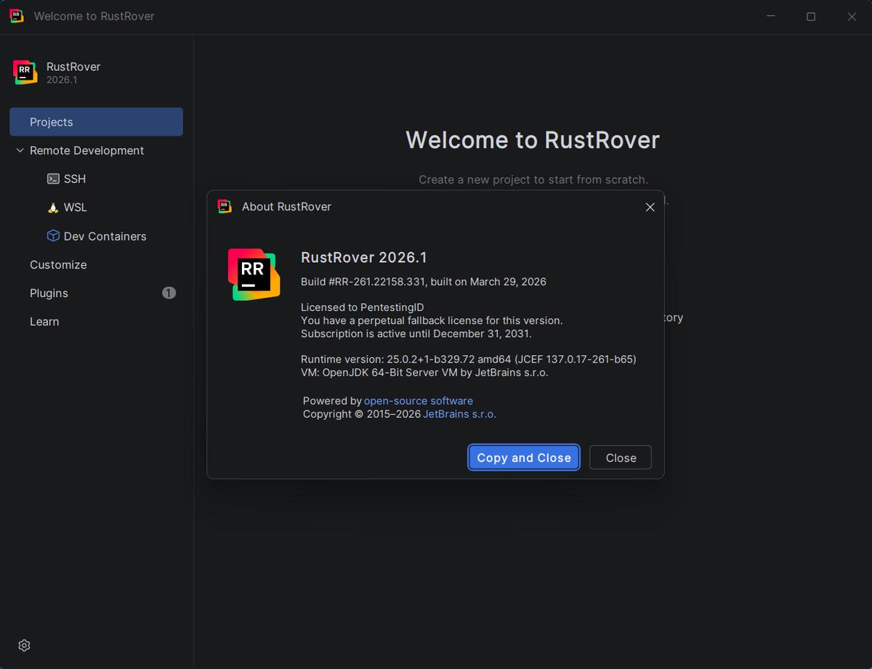The width and height of the screenshot is (872, 669).
Task: Click the Plugins update badge showing 1
Action: click(169, 293)
